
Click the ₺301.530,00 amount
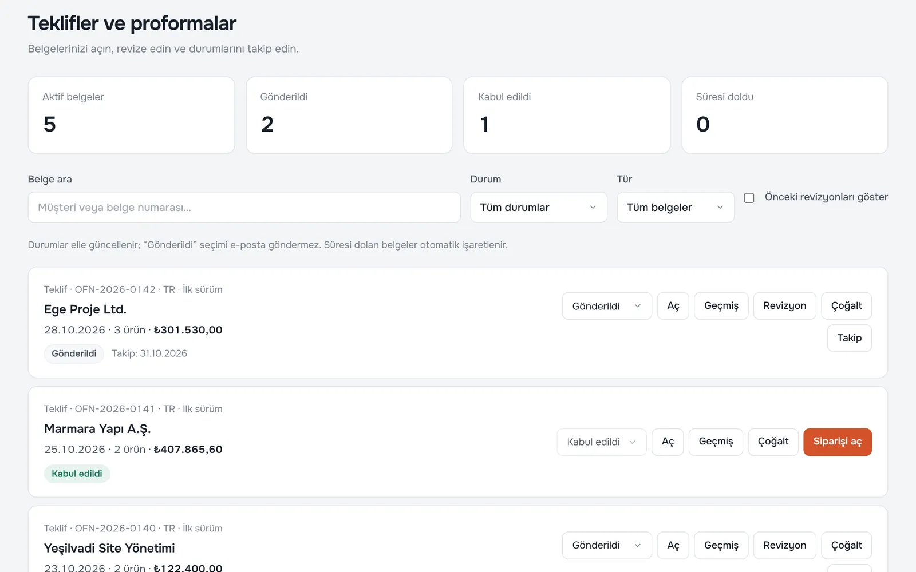tap(188, 330)
